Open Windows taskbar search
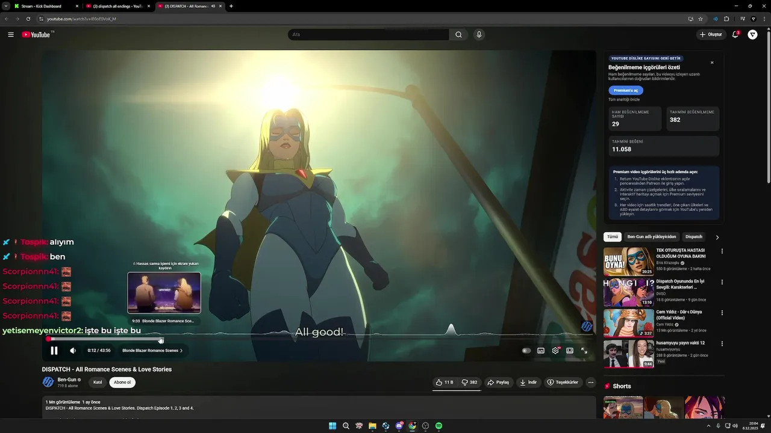 coord(346,426)
